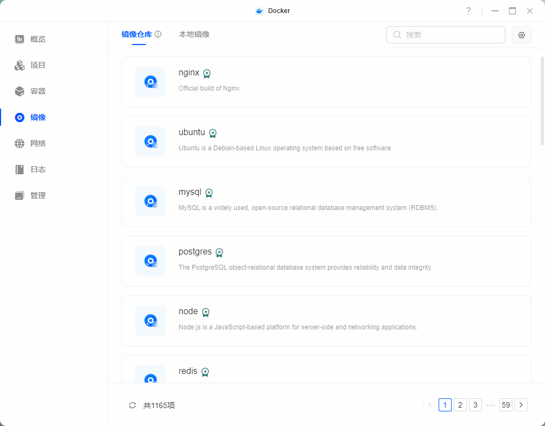
Task: Click the postgres image thumbnail icon
Action: click(150, 261)
